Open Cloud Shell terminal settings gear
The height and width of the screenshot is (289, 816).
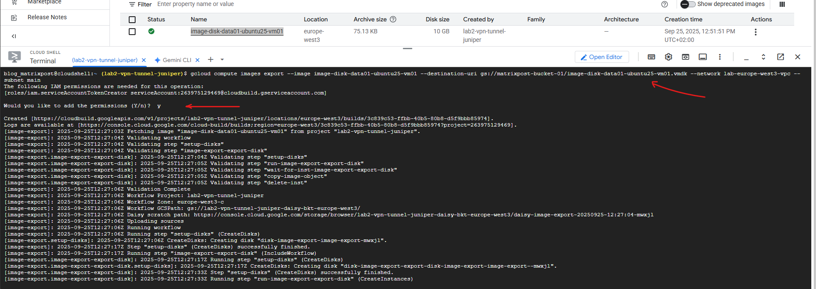coord(668,57)
